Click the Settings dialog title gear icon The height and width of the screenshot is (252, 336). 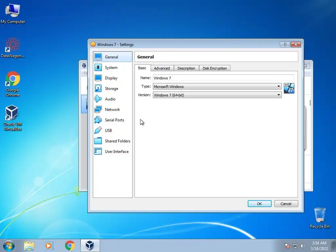click(x=93, y=44)
